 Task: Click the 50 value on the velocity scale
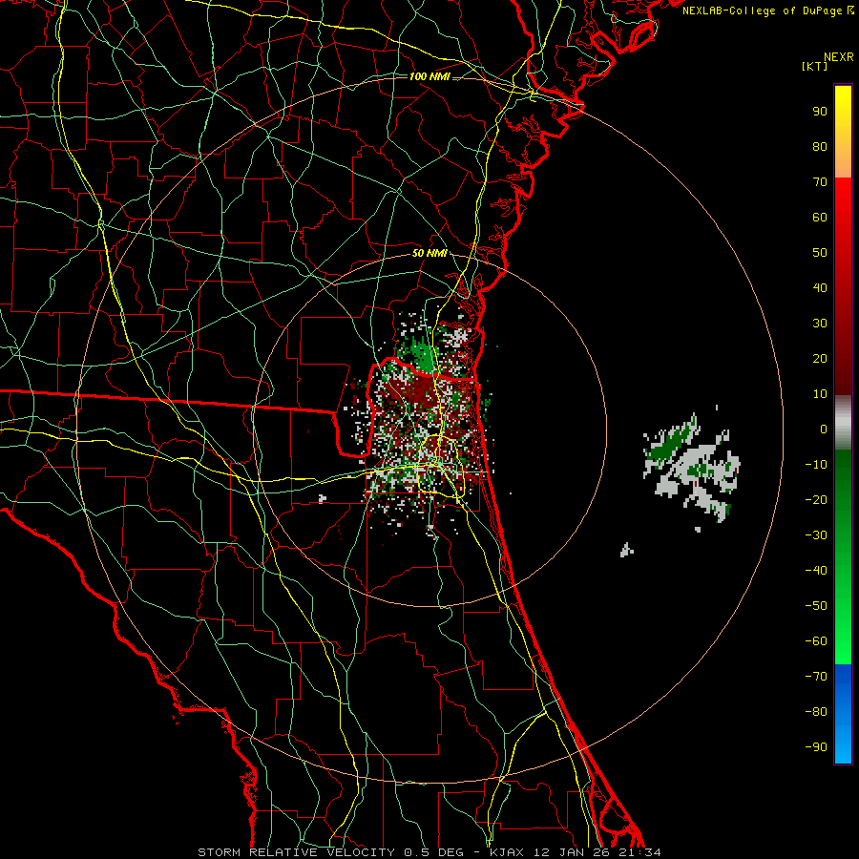(x=820, y=253)
